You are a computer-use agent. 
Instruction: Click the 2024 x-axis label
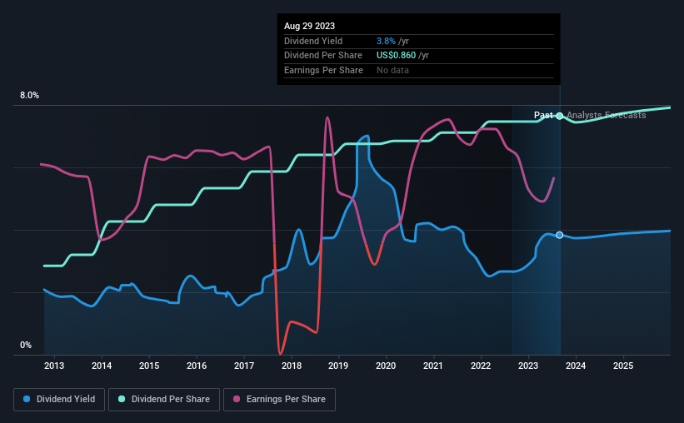coord(576,366)
